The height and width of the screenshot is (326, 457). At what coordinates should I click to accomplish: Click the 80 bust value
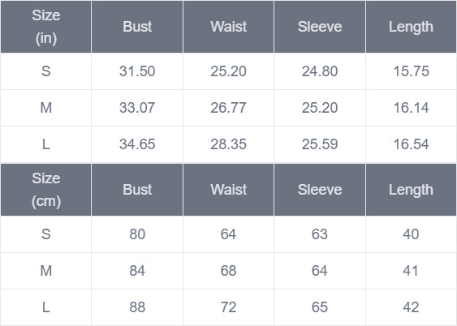coord(137,234)
